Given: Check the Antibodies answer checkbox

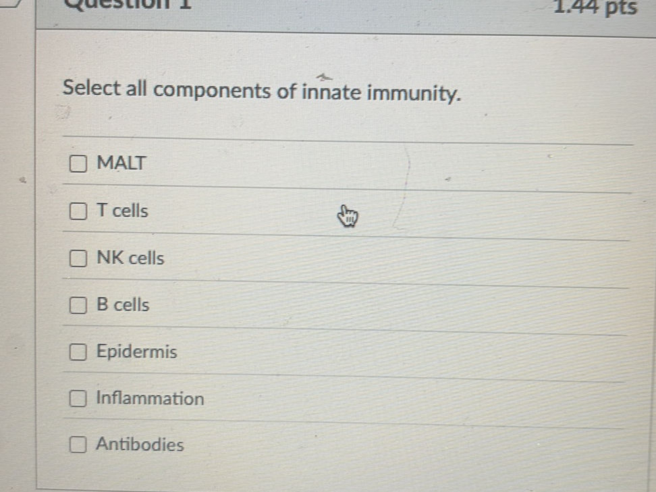Looking at the screenshot, I should click(x=78, y=444).
